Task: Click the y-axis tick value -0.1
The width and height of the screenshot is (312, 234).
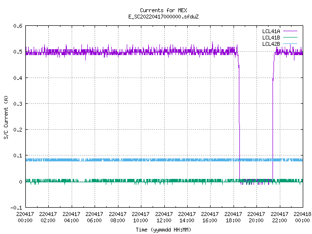Action: 16,208
